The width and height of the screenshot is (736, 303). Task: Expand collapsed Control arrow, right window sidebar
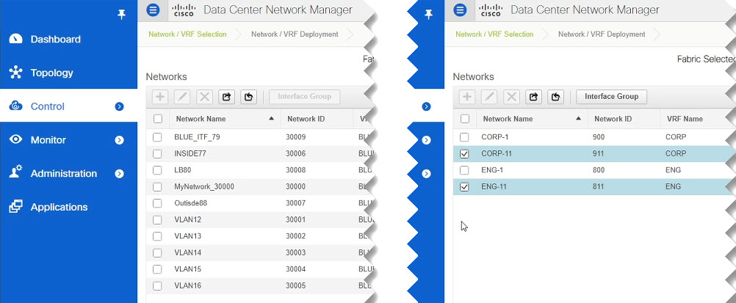pyautogui.click(x=426, y=106)
